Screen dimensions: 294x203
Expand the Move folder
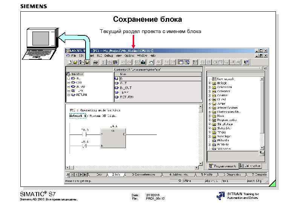[x=210, y=116]
